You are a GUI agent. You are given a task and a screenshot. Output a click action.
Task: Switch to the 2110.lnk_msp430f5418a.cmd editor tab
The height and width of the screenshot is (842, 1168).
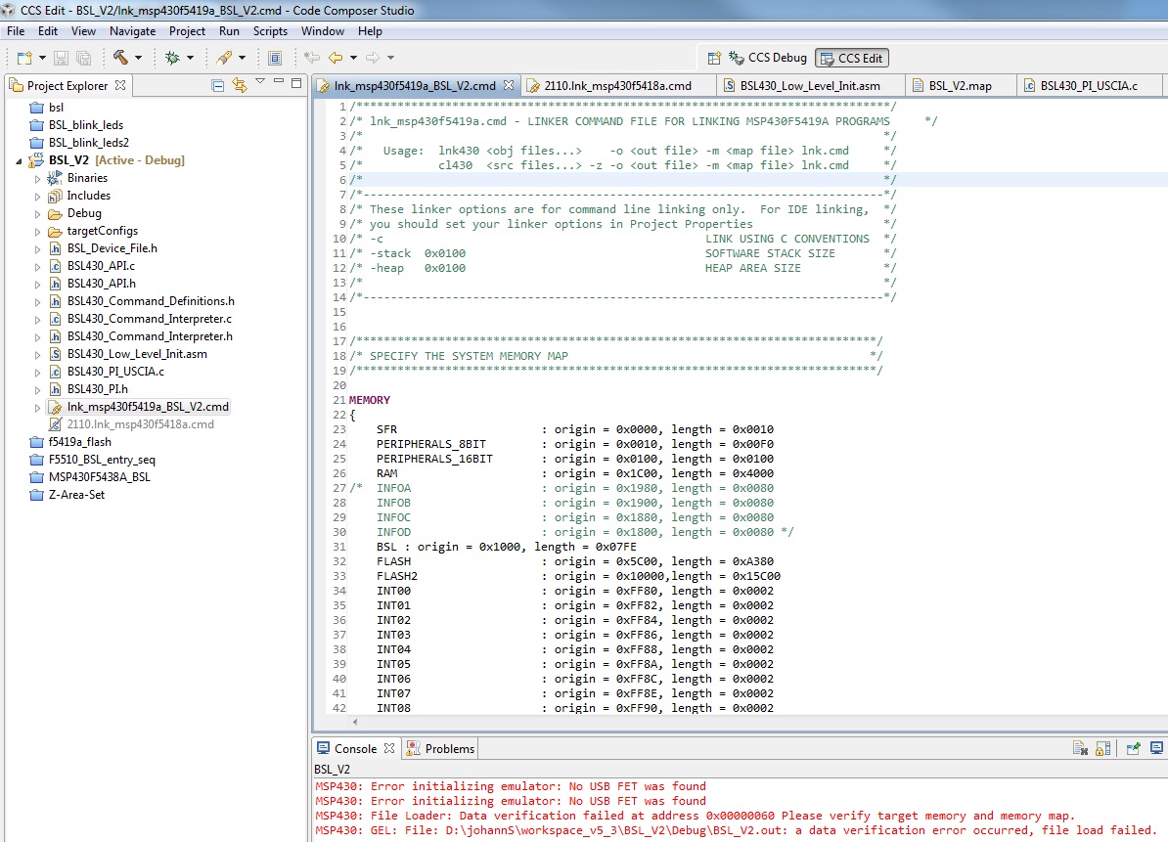coord(617,86)
